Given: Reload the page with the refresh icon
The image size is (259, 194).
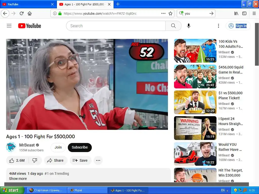Looking at the screenshot, I should click(22, 13).
